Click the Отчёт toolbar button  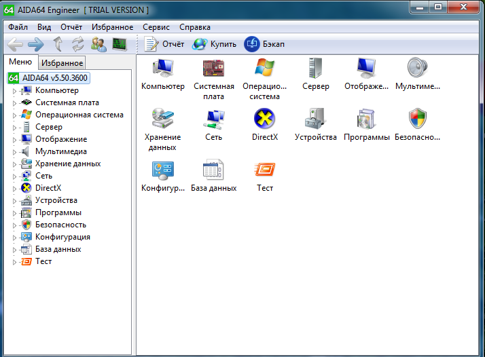pyautogui.click(x=164, y=44)
